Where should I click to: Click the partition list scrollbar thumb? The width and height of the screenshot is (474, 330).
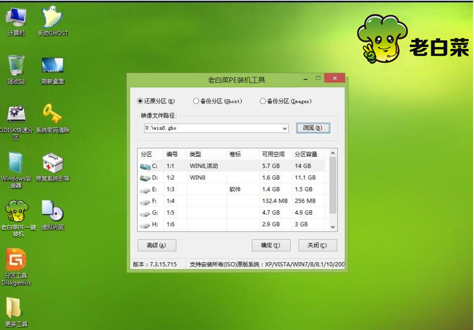coord(332,185)
